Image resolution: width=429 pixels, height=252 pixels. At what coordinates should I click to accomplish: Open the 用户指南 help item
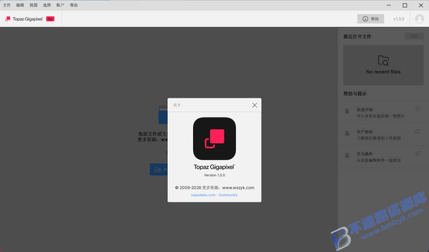[383, 135]
